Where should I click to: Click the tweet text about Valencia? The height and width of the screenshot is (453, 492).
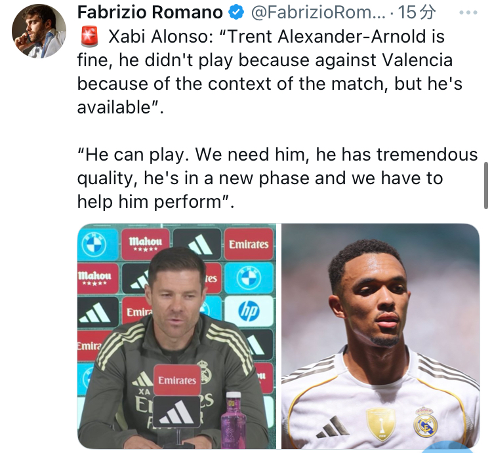(x=270, y=72)
